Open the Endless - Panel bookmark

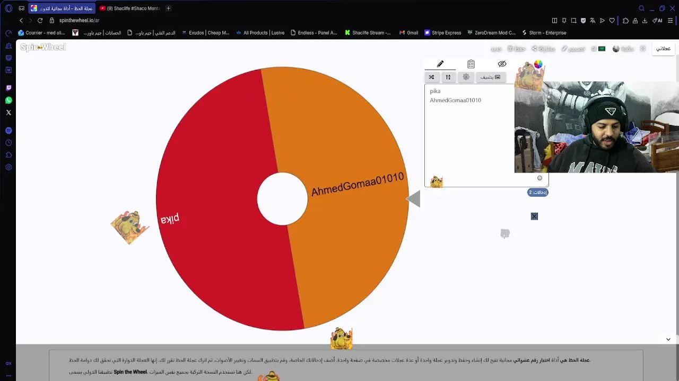[314, 33]
